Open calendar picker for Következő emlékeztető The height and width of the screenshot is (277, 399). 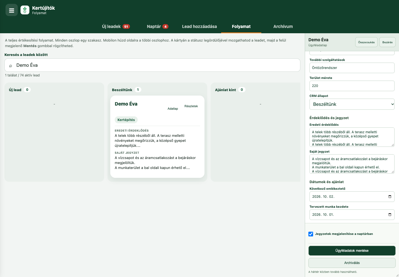coord(390,197)
